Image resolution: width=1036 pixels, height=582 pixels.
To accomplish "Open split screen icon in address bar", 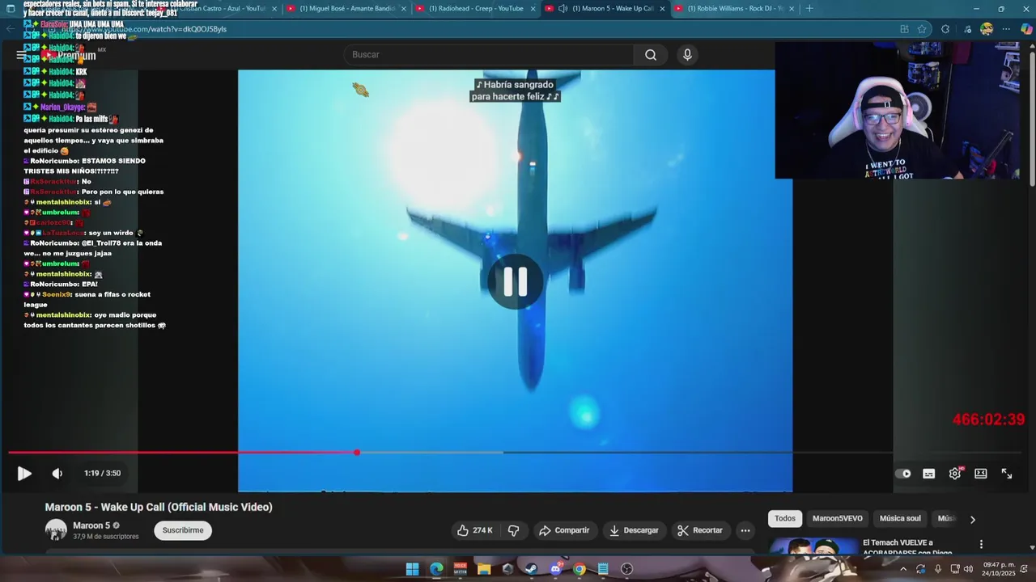I will click(x=904, y=29).
